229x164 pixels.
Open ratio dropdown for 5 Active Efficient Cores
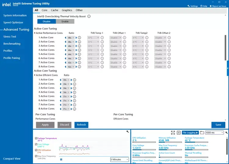pyautogui.click(x=66, y=97)
